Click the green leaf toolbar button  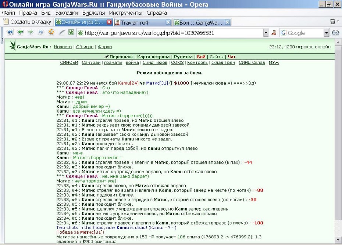[x=71, y=32]
